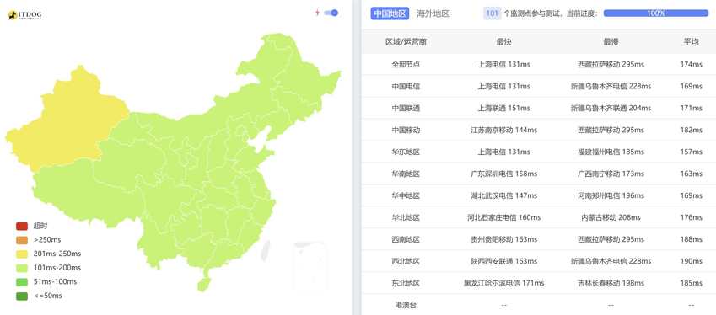The width and height of the screenshot is (716, 315).
Task: Select the 华南地区 row label
Action: 406,174
